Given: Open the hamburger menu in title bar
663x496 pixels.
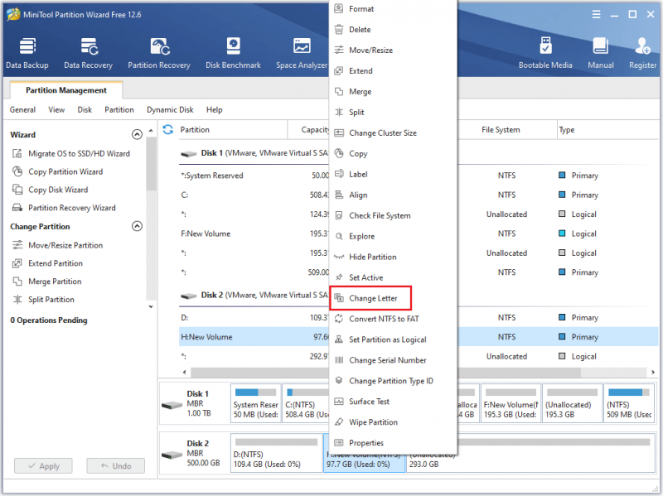Looking at the screenshot, I should (x=596, y=14).
